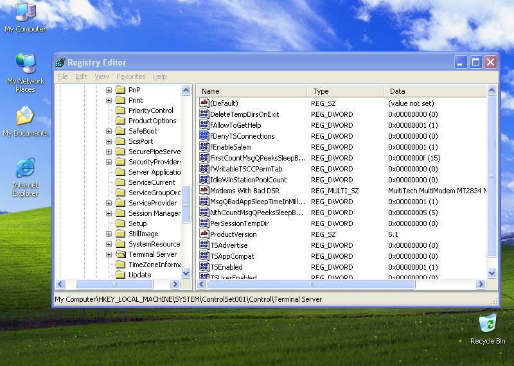This screenshot has width=514, height=366.
Task: Select the fWritableTSCCPermTab DWORD icon
Action: click(204, 168)
